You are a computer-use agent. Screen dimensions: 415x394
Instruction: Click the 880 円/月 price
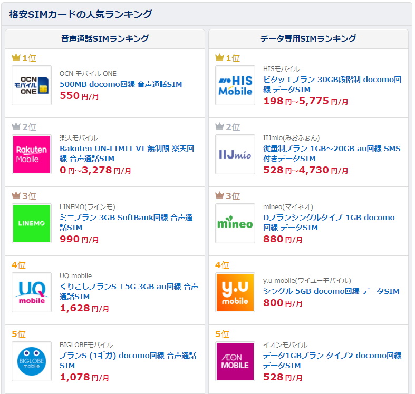[x=283, y=239]
